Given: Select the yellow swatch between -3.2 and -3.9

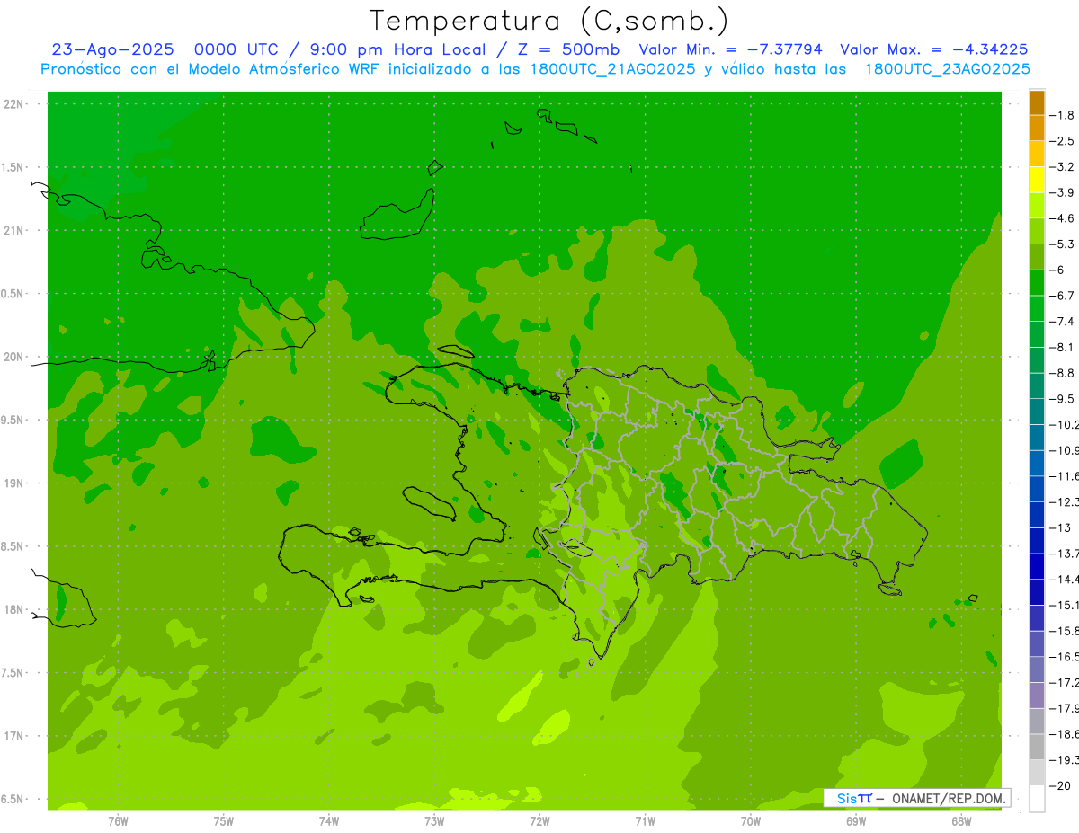Looking at the screenshot, I should click(x=1037, y=180).
